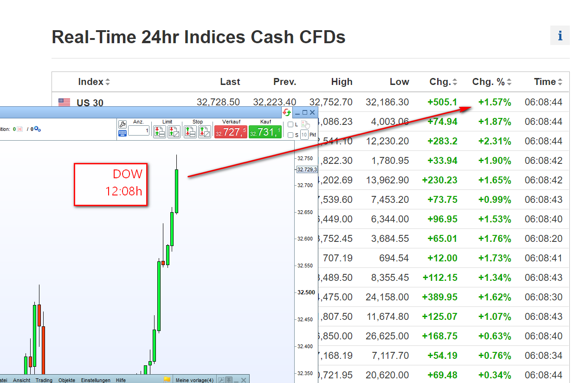Open the Trading menu

click(44, 380)
